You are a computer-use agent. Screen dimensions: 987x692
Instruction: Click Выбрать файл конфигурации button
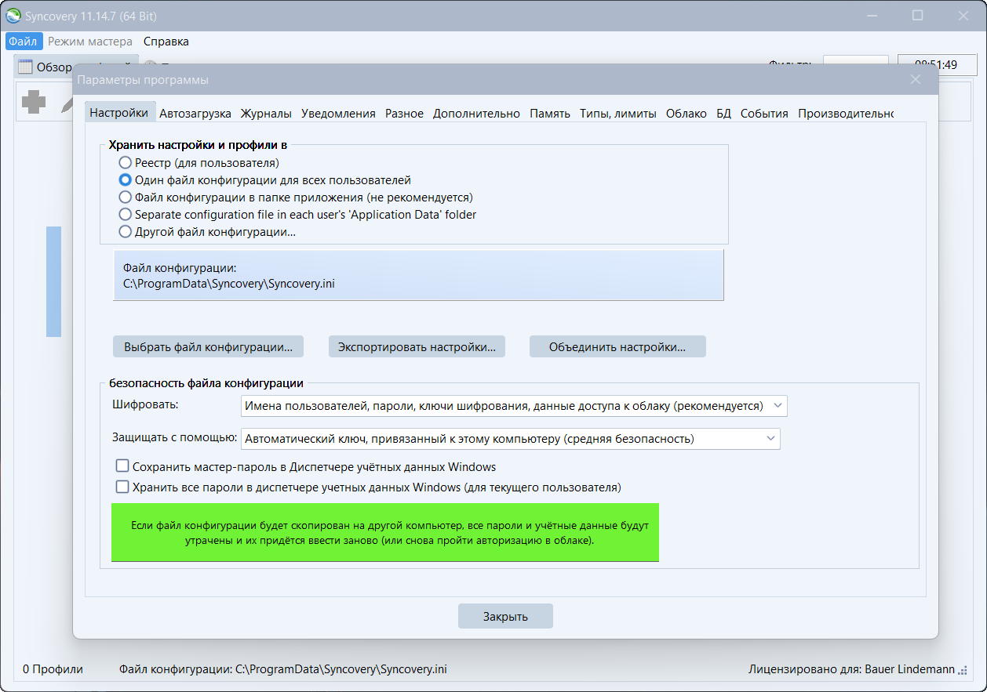(209, 346)
